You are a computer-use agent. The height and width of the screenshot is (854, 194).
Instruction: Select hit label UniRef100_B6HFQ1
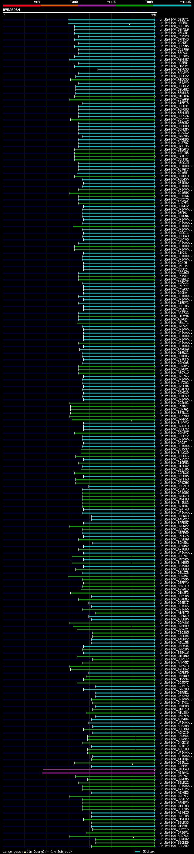pyautogui.click(x=174, y=159)
